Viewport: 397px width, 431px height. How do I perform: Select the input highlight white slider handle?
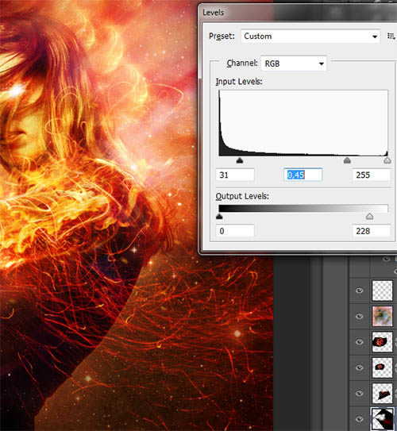click(x=387, y=160)
